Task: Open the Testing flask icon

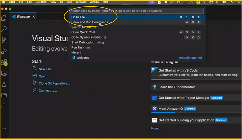Action: 4,84
